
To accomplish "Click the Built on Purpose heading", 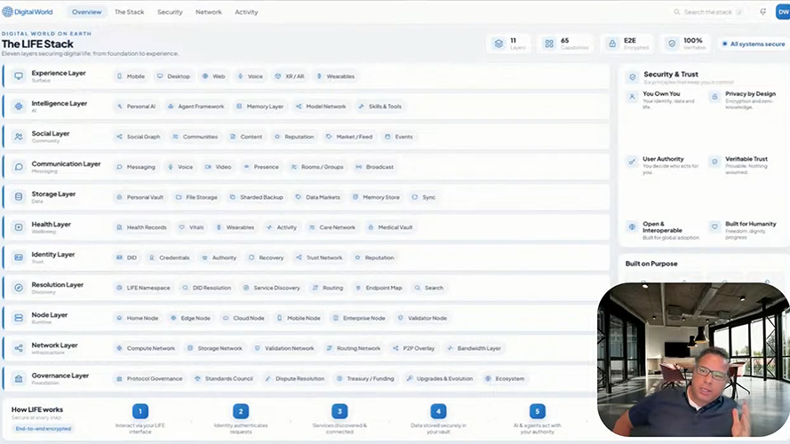I will click(651, 264).
